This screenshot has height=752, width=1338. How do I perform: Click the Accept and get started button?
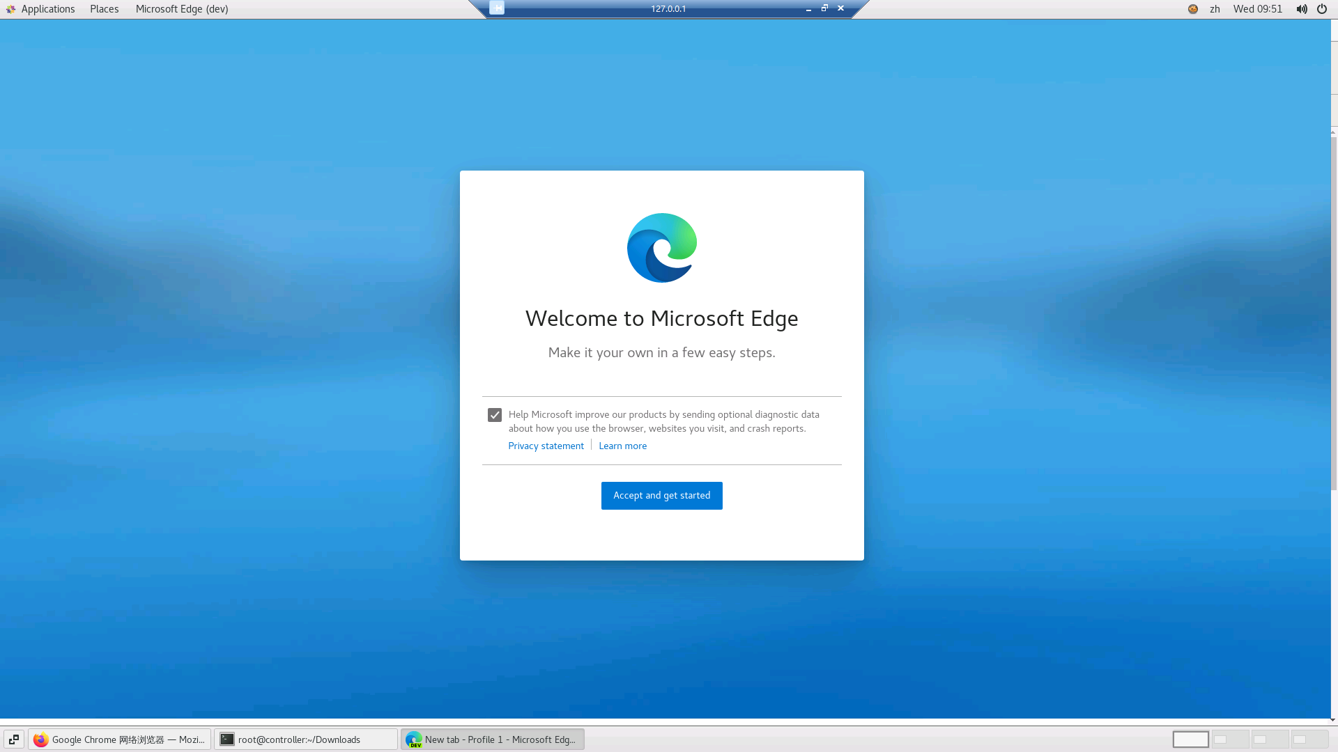[x=661, y=495]
